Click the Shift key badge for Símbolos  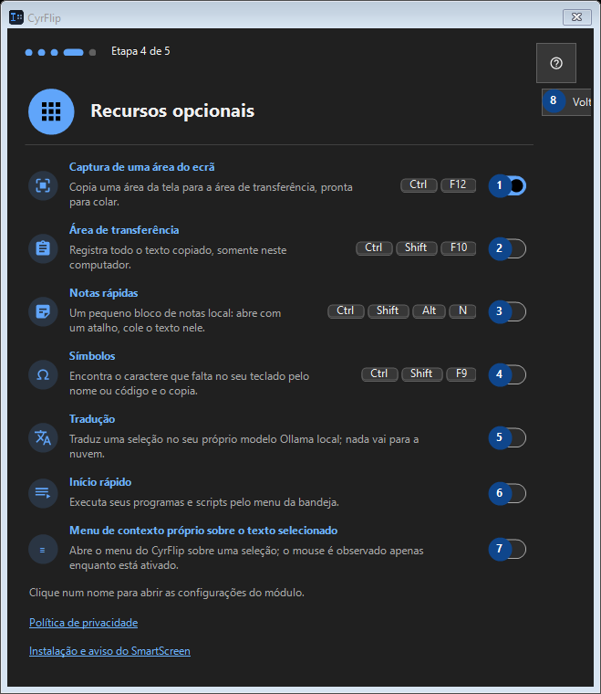pyautogui.click(x=421, y=374)
